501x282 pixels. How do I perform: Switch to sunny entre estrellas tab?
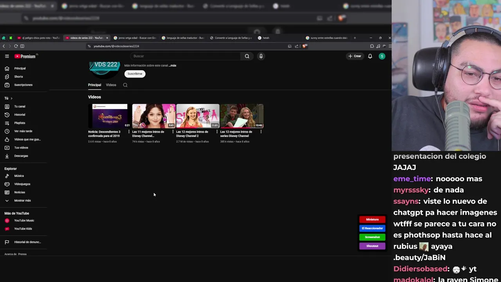pyautogui.click(x=327, y=38)
